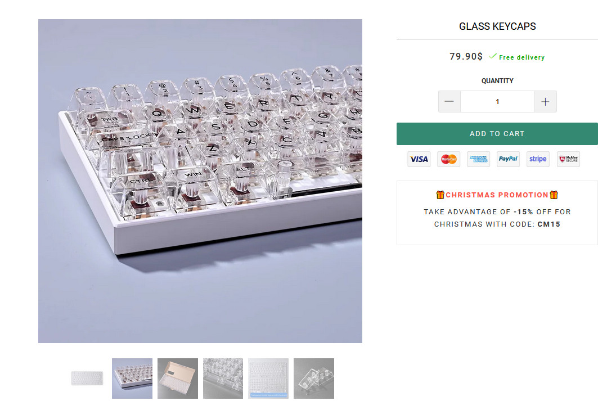
Task: Decrease quantity with the minus button
Action: [x=449, y=102]
